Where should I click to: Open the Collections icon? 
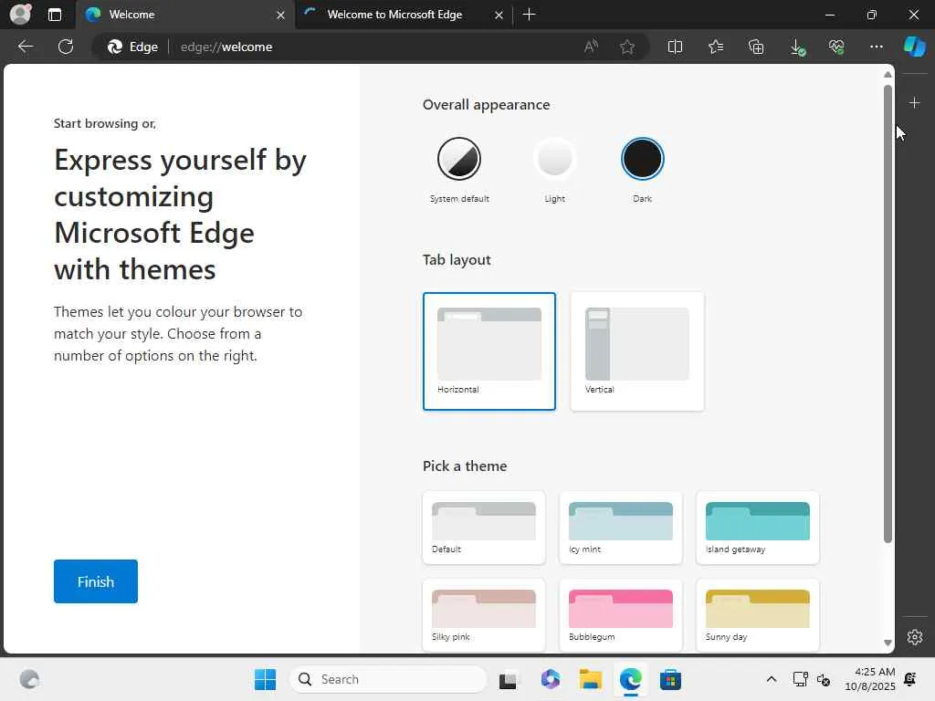756,47
